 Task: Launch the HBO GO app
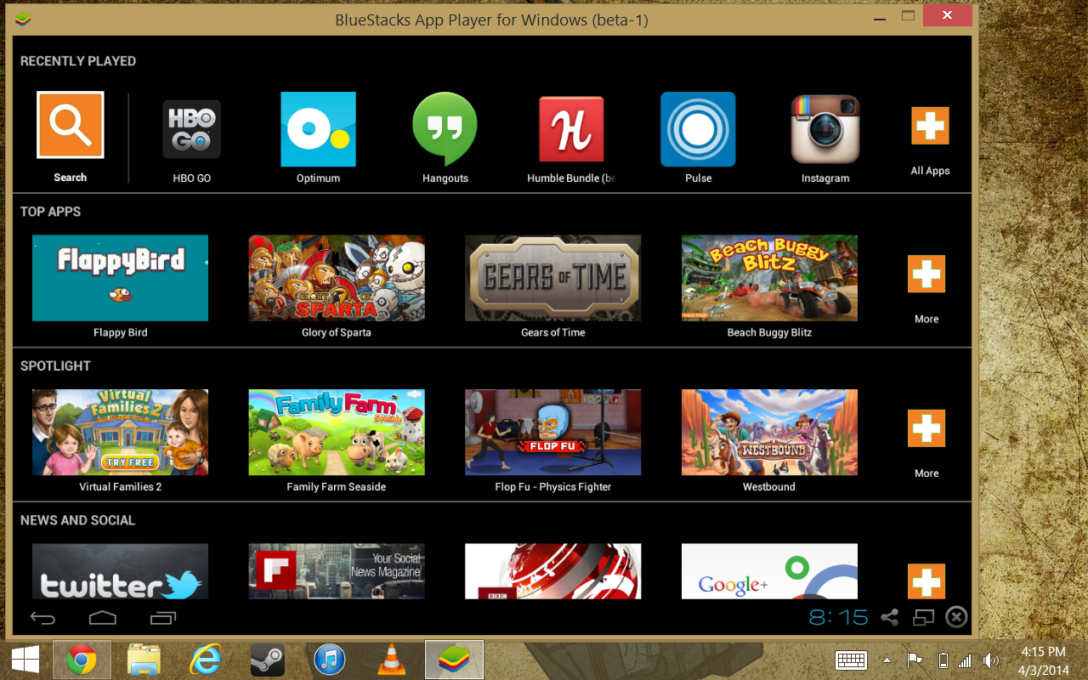coord(192,129)
